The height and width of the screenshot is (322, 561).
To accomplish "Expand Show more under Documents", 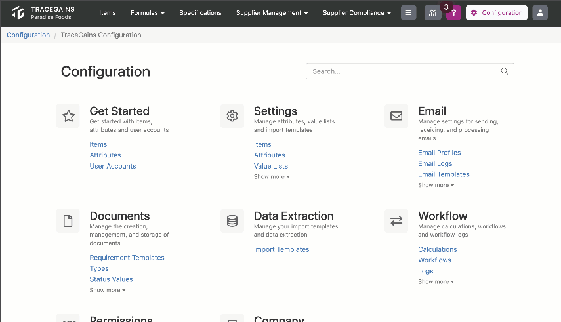I will point(108,290).
